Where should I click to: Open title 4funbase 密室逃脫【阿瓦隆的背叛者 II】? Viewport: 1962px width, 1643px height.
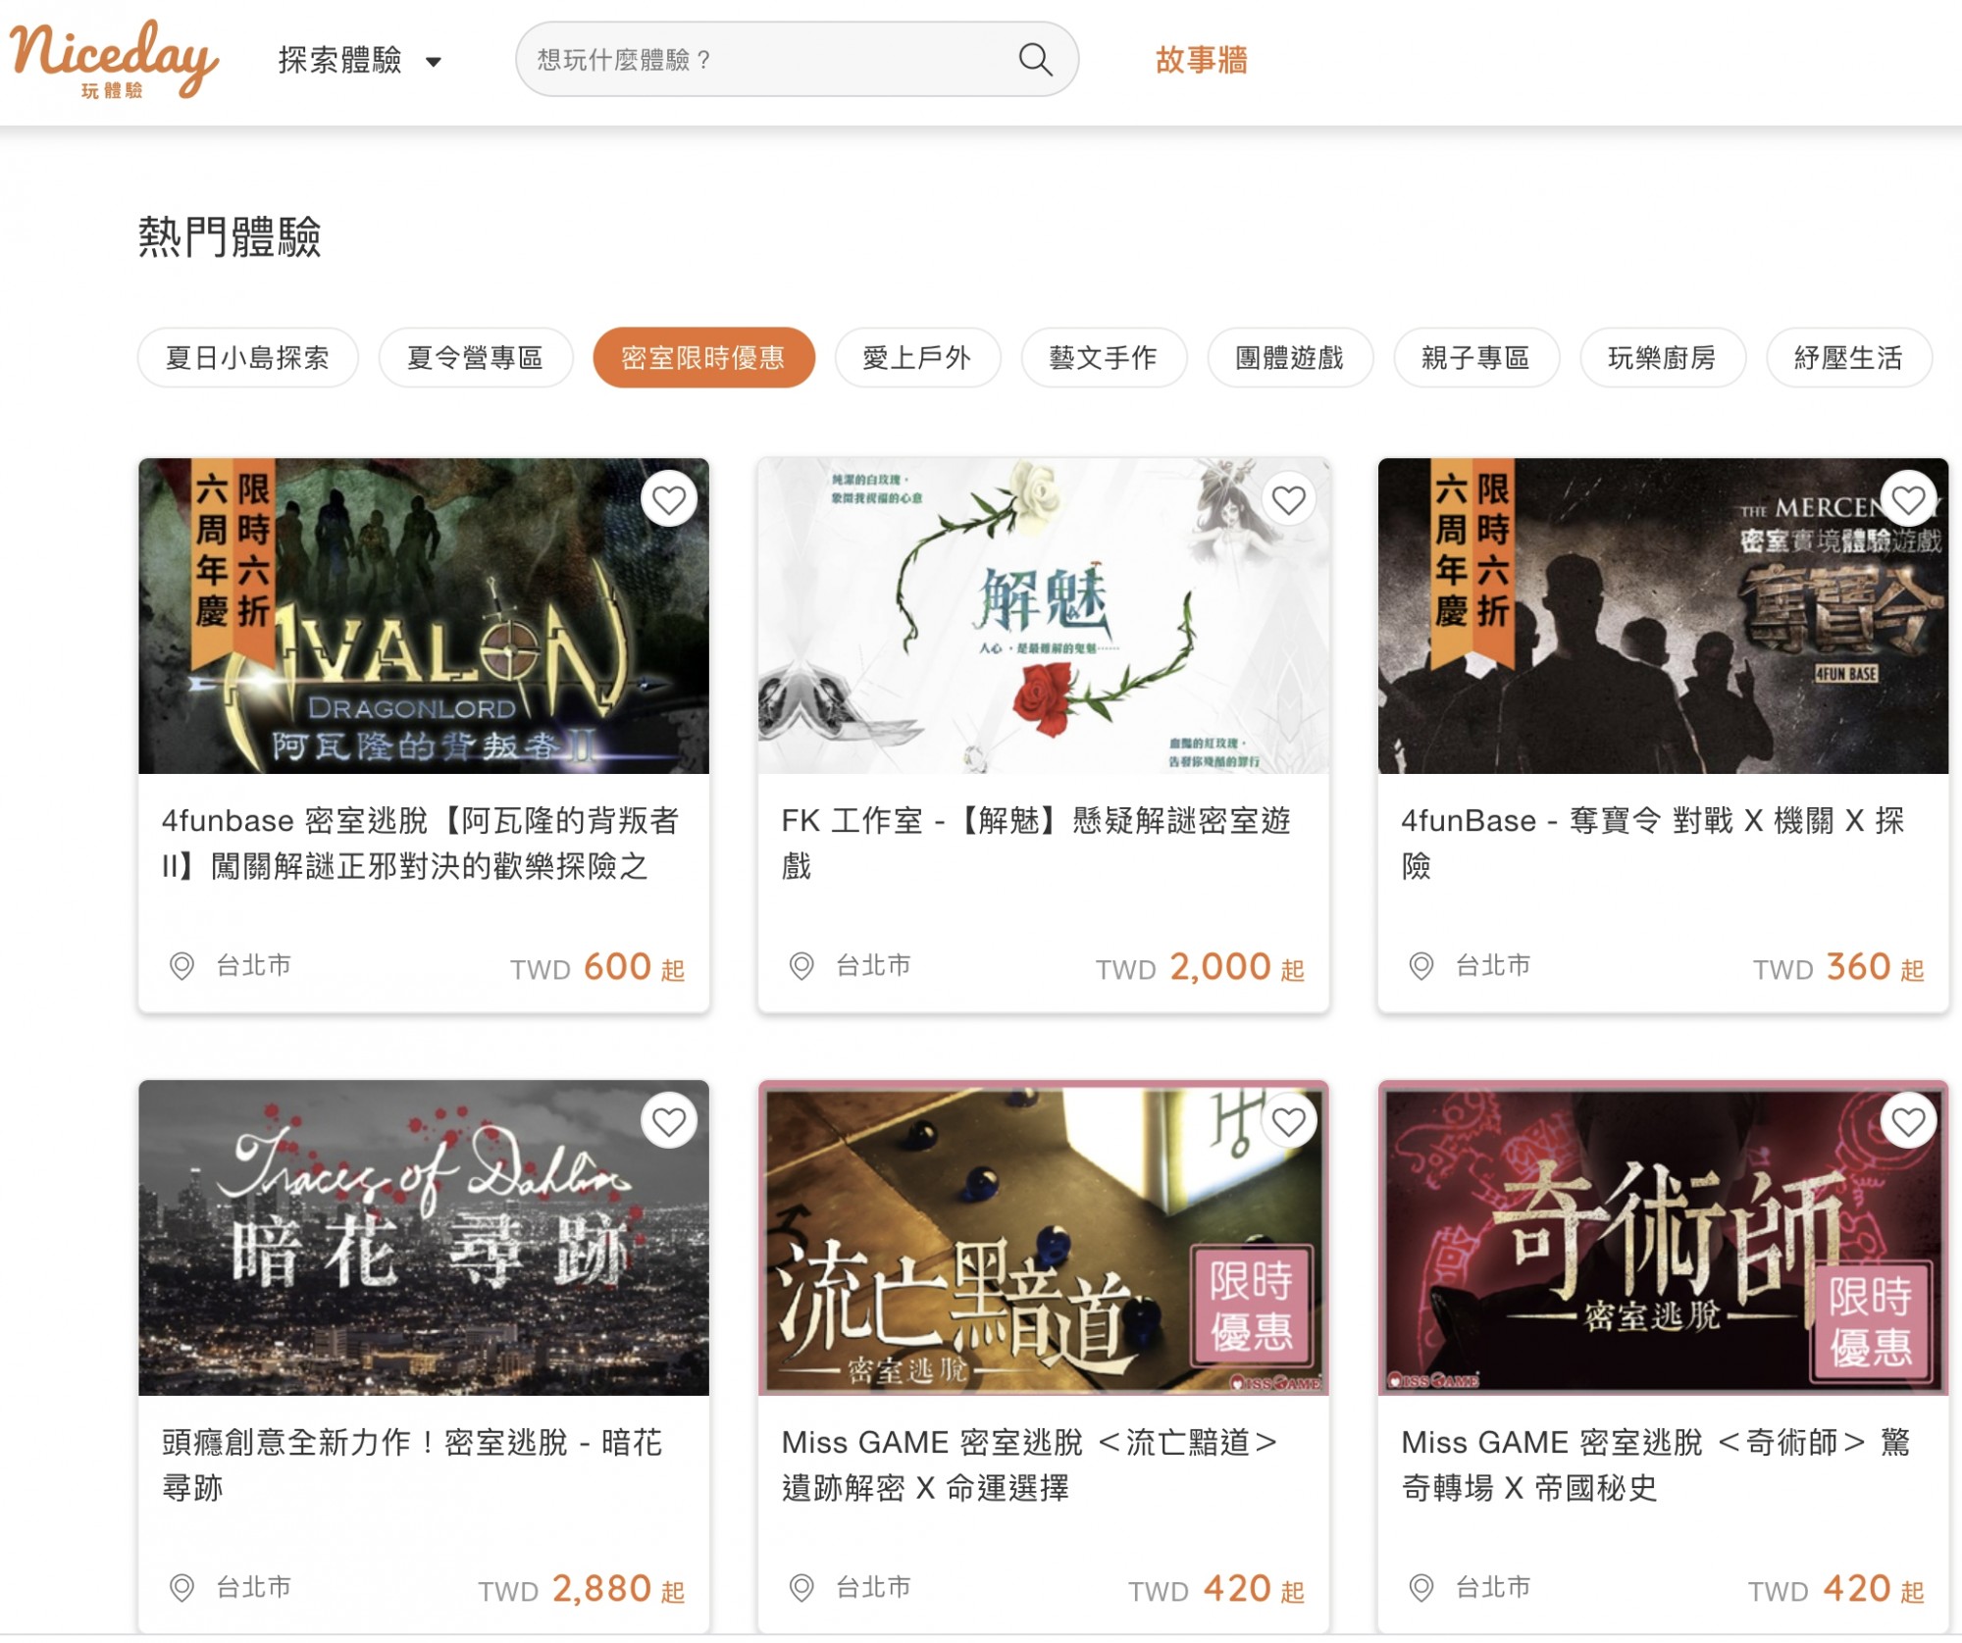[x=421, y=843]
